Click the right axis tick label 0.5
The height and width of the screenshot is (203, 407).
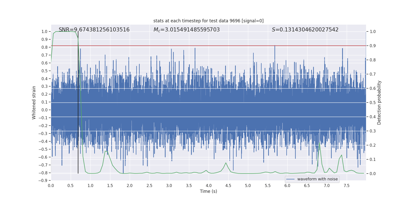(x=373, y=103)
